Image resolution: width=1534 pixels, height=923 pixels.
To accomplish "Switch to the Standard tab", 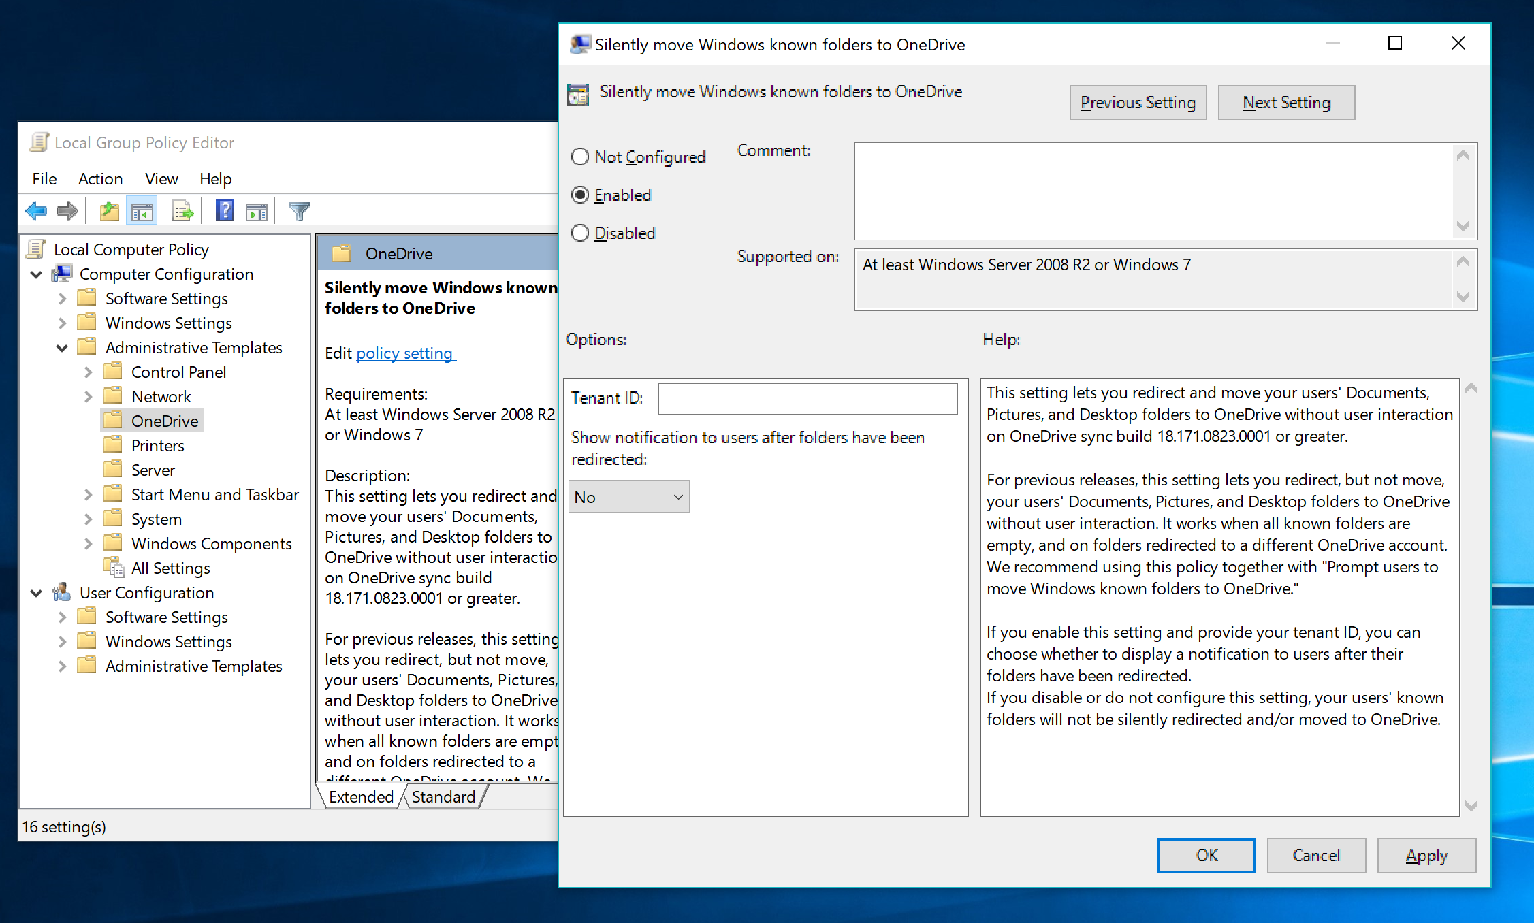I will 443,796.
